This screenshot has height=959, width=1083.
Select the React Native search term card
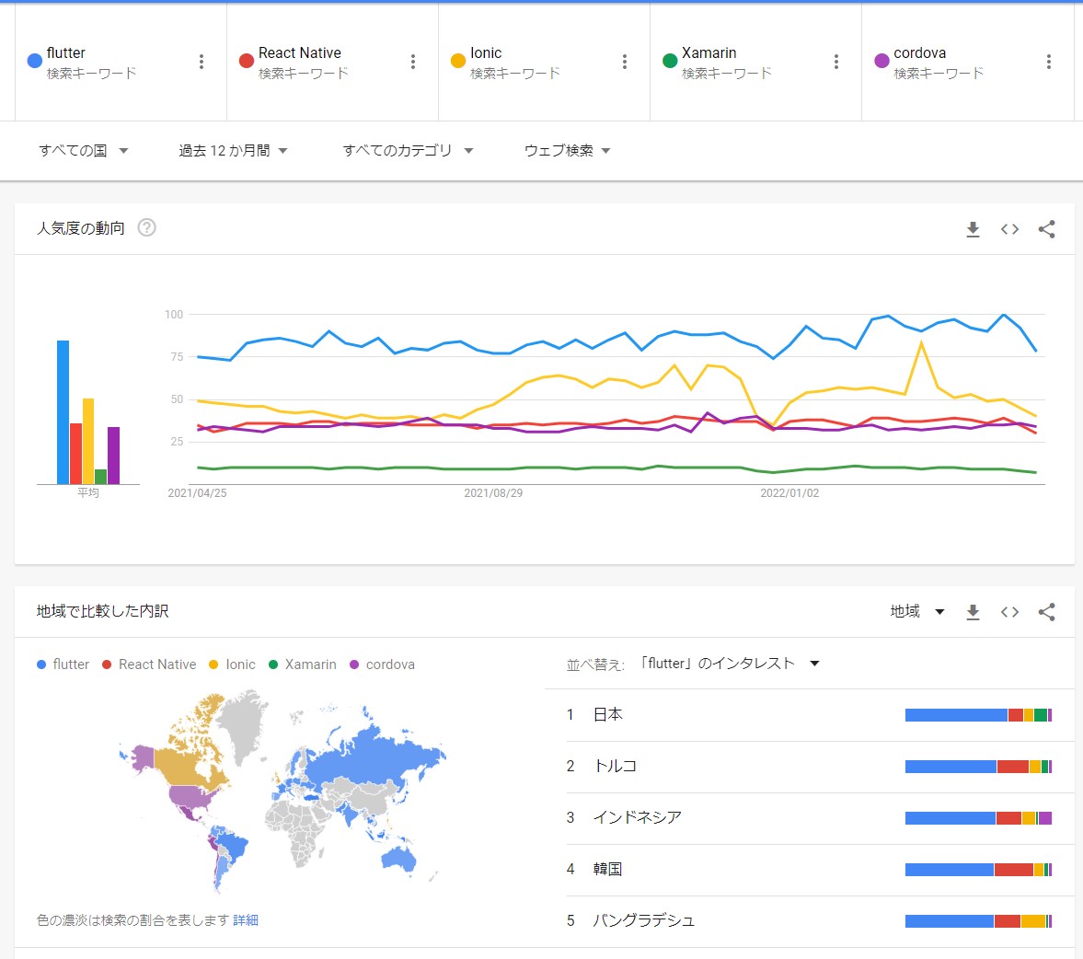[x=332, y=62]
